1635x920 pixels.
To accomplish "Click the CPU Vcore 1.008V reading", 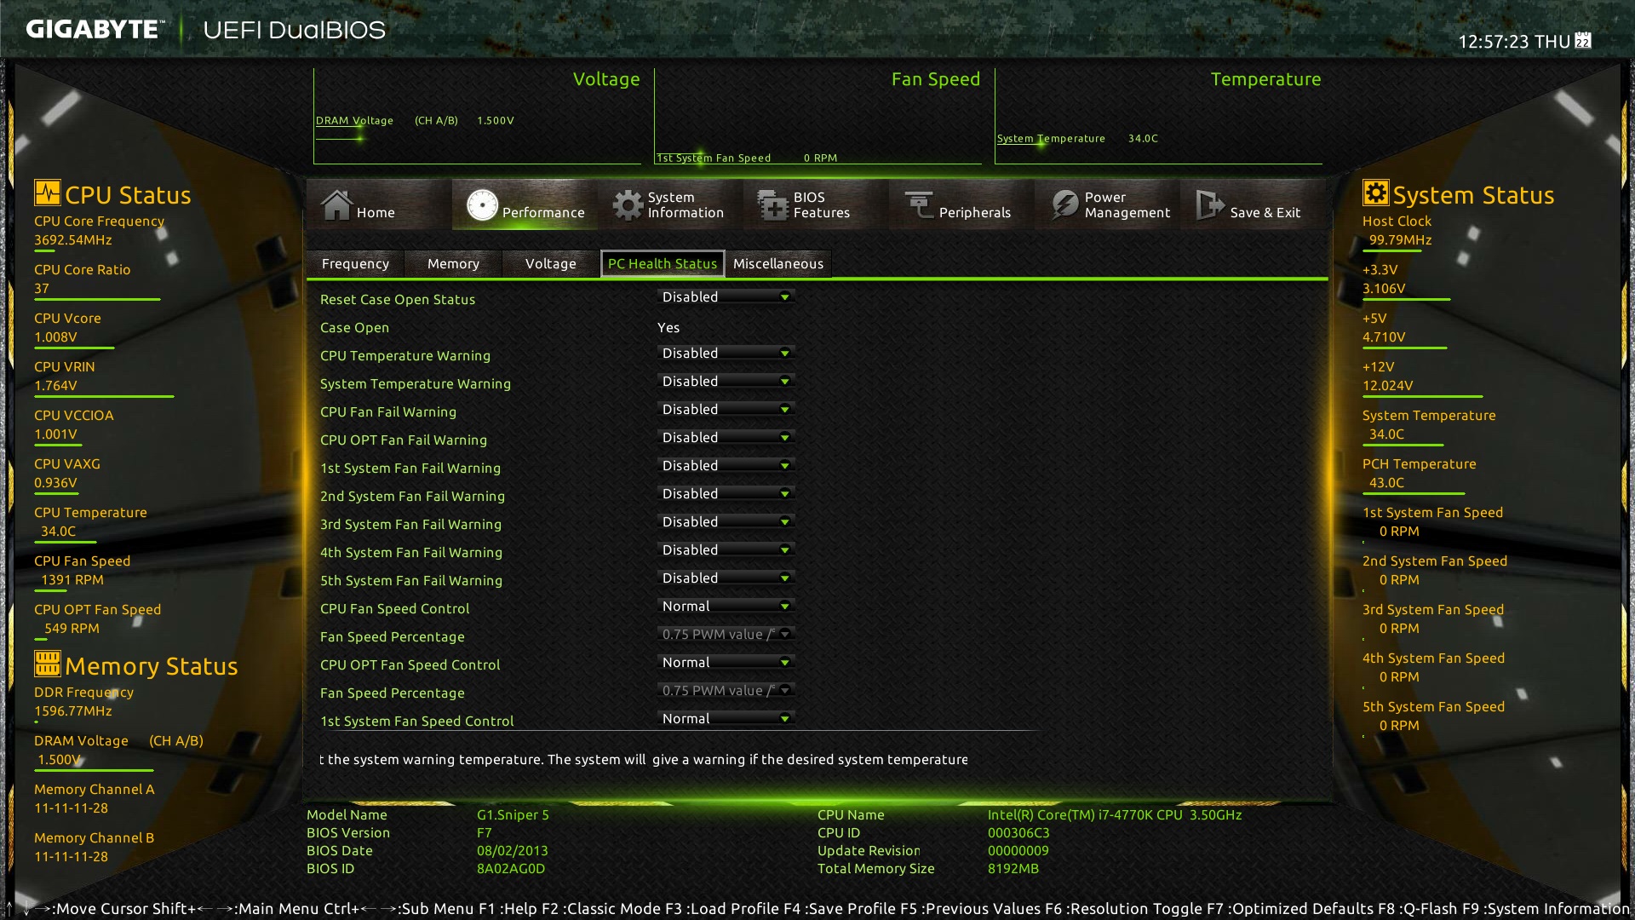I will tap(55, 336).
